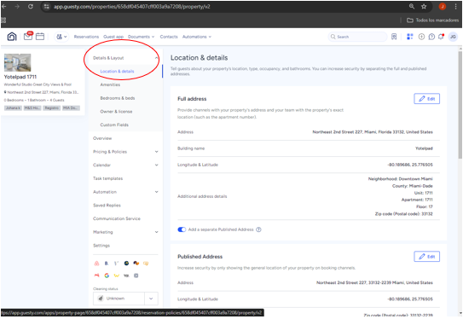This screenshot has width=463, height=325.
Task: Open the blue apps grid icon
Action: click(410, 37)
